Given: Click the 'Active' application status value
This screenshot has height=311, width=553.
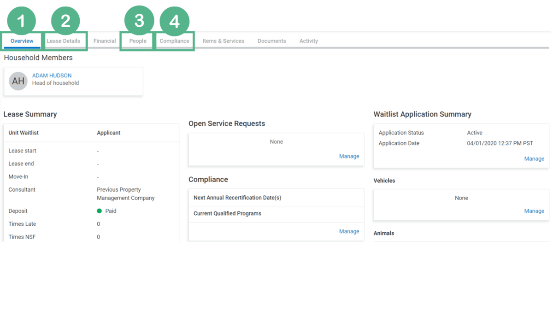Looking at the screenshot, I should [x=475, y=133].
